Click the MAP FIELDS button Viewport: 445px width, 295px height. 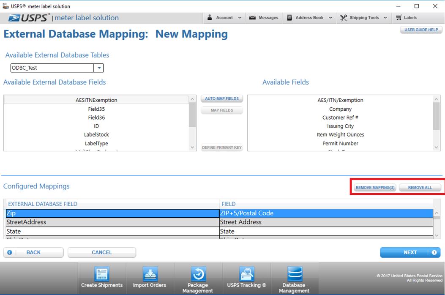pos(222,110)
